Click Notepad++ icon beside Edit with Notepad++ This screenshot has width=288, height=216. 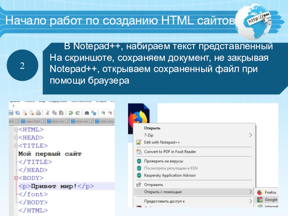(139, 142)
